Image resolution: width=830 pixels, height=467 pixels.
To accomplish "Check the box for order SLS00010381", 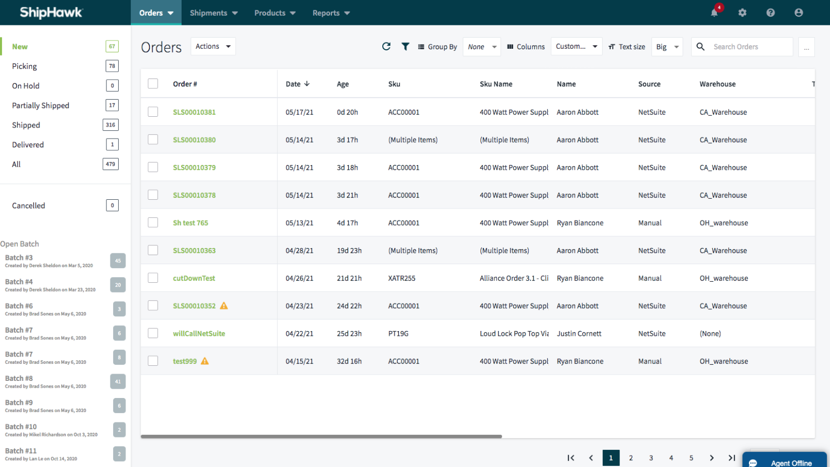I will (153, 112).
